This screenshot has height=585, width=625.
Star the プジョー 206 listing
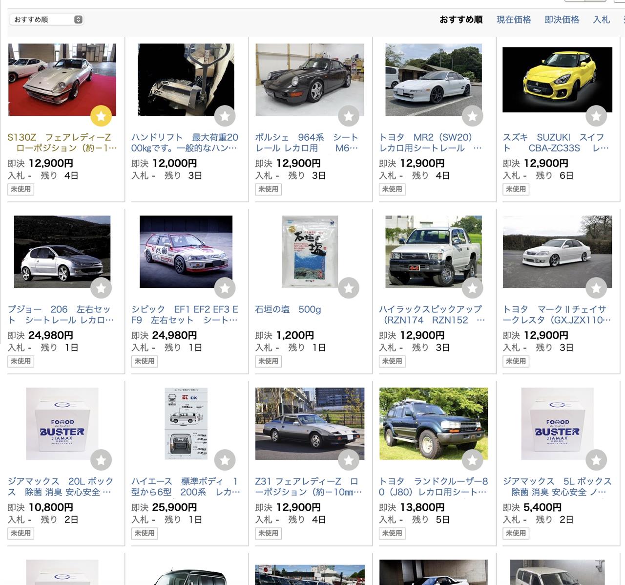tap(101, 288)
